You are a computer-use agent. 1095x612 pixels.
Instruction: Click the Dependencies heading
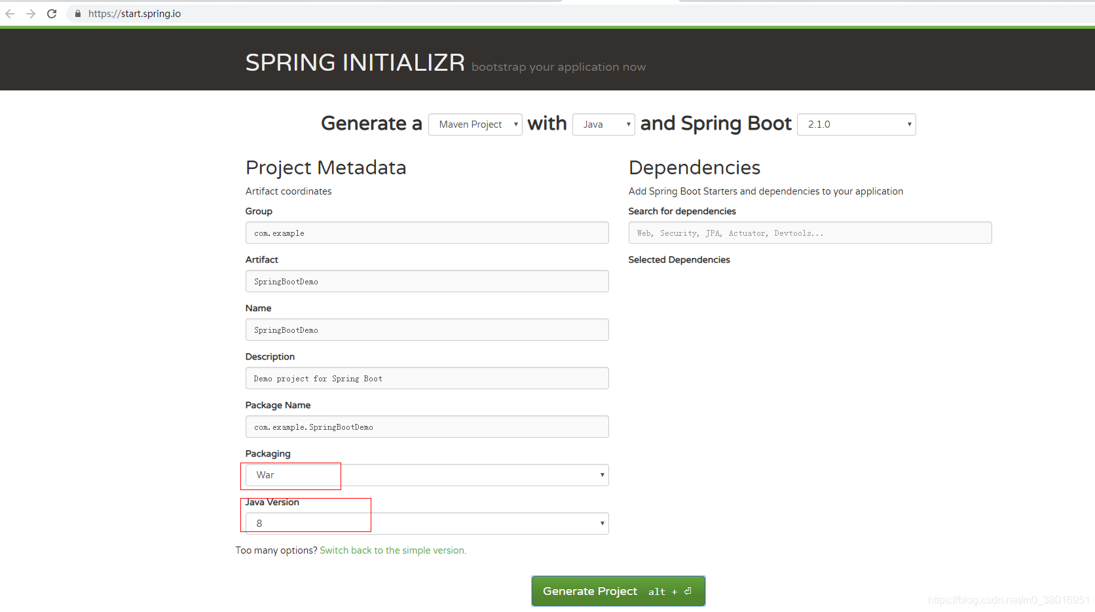(x=694, y=168)
